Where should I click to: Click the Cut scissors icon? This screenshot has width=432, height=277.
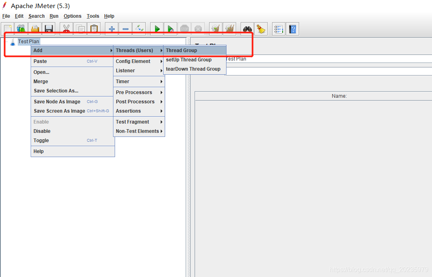click(x=66, y=29)
